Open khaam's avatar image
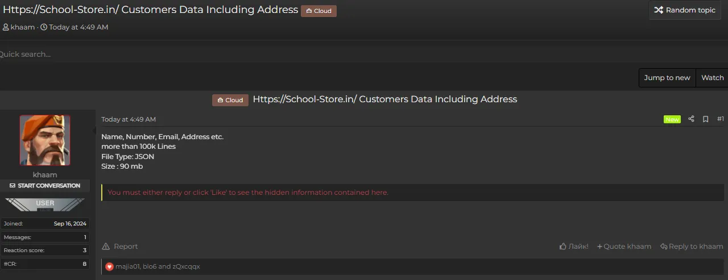Image resolution: width=728 pixels, height=280 pixels. 45,140
